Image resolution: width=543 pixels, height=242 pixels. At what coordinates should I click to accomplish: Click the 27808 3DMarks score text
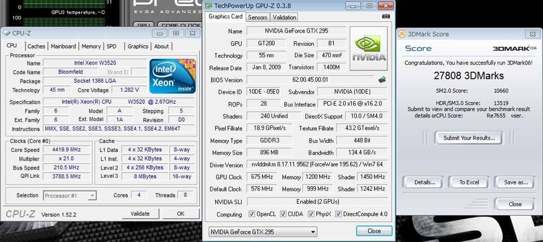(469, 76)
